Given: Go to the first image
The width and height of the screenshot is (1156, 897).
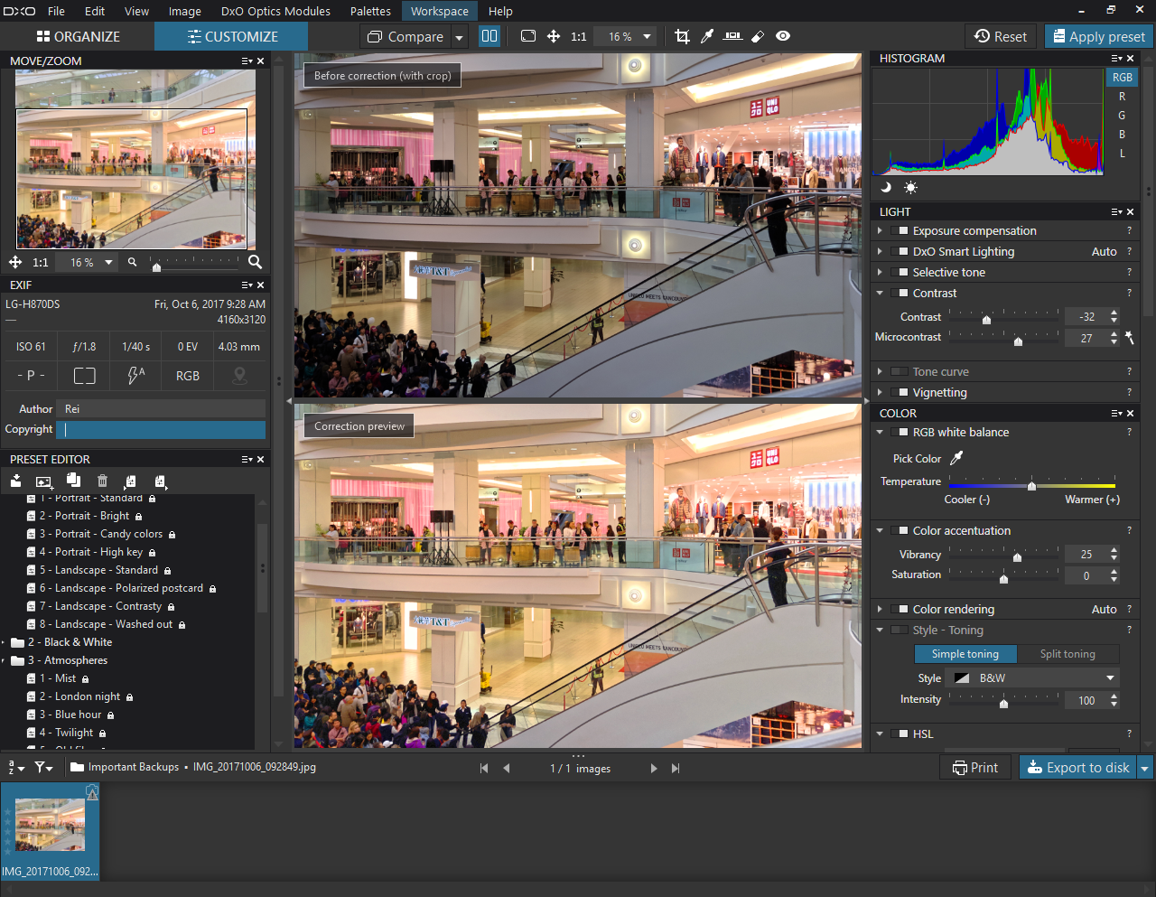Looking at the screenshot, I should (484, 768).
